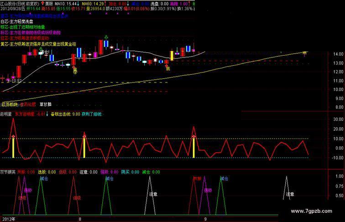The image size is (345, 222).
Task: Click the green legend line 棕芯-出现了近期相对地量
Action: coord(23,27)
